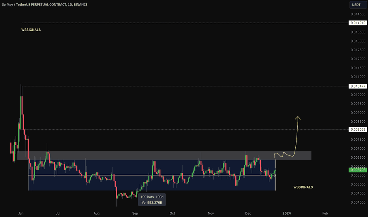The image size is (368, 217).
Task: Click the Vol 553.376B text
Action: click(x=152, y=202)
